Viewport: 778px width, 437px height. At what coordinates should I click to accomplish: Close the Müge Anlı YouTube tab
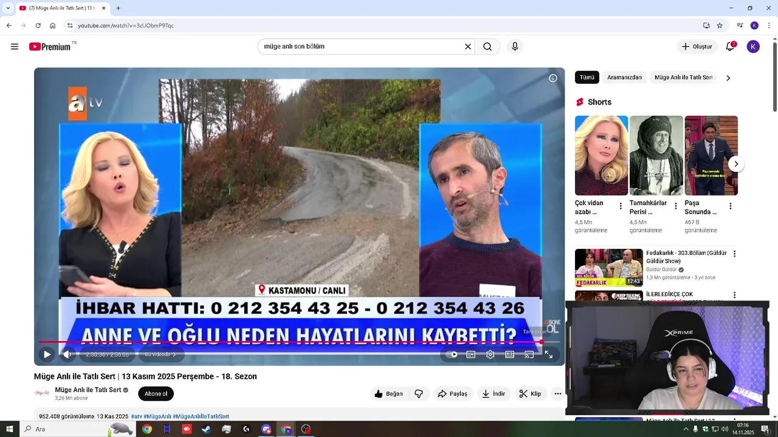click(x=103, y=8)
